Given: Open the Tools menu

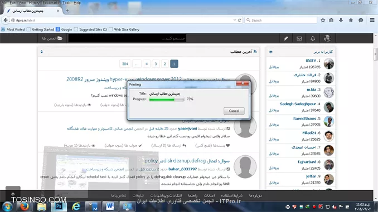Looking at the screenshot, I should (x=66, y=3).
